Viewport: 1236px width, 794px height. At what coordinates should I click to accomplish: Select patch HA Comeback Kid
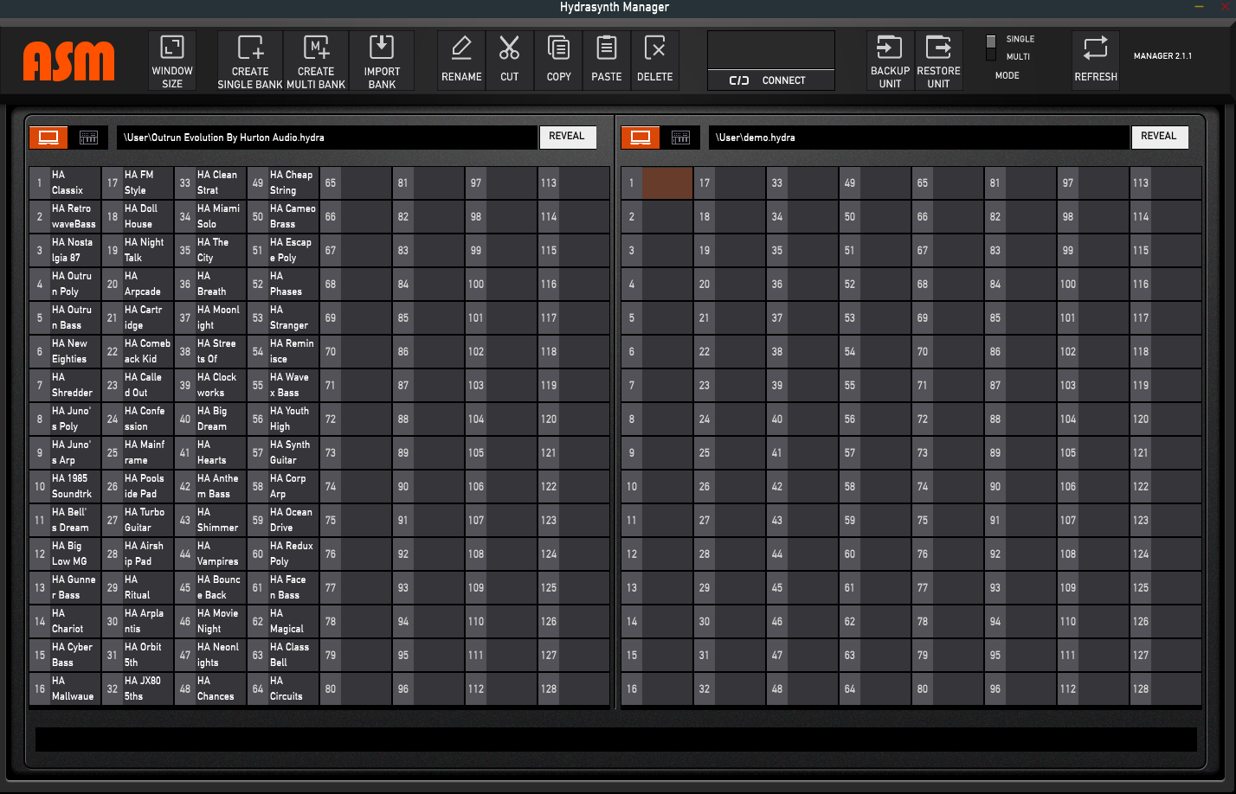point(138,351)
